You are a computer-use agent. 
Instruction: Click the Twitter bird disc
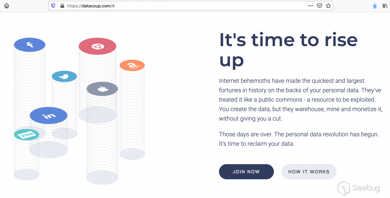pos(64,76)
